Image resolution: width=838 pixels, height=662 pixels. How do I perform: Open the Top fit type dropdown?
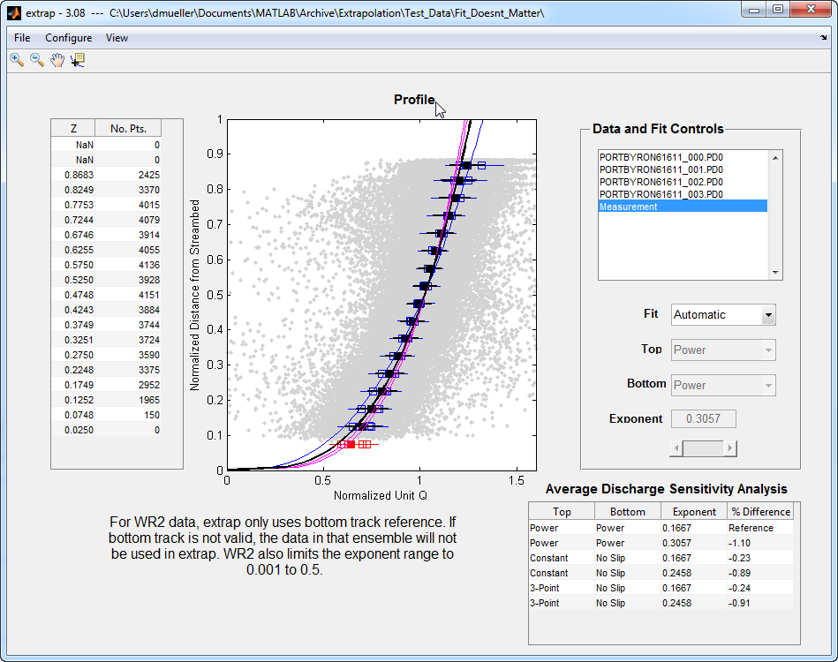click(723, 350)
